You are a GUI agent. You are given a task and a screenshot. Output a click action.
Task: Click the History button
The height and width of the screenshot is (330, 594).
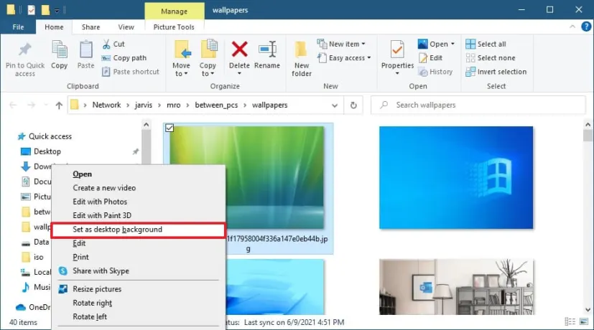tap(435, 72)
